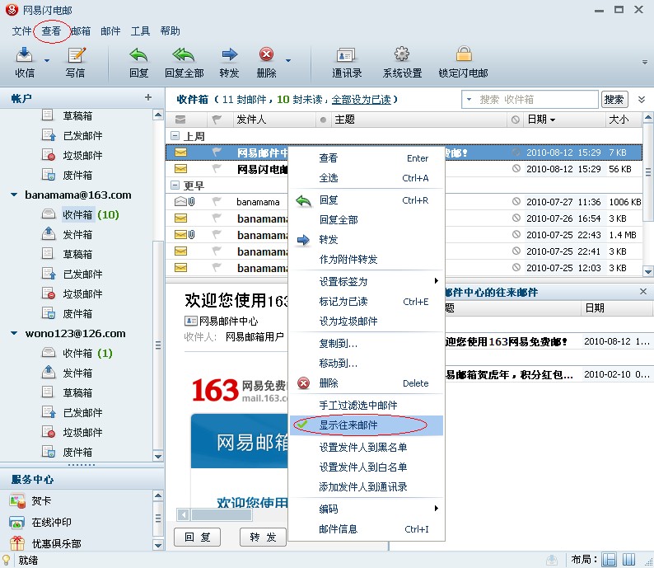The height and width of the screenshot is (568, 654).
Task: Click the horizontal scrollbar thumb under the mail preview
Action: click(221, 514)
